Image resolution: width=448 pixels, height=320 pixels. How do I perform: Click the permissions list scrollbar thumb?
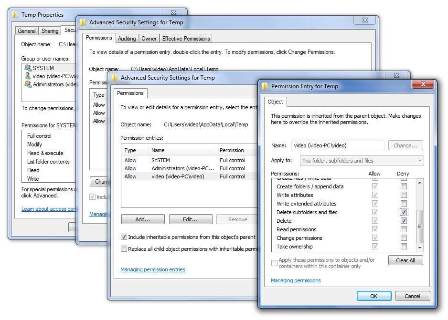click(x=419, y=226)
